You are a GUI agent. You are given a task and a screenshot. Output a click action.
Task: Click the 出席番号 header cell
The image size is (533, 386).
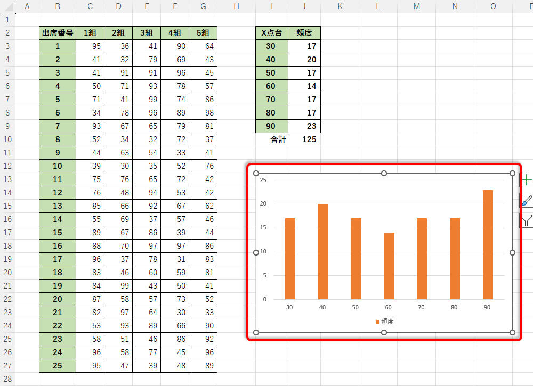pyautogui.click(x=57, y=33)
